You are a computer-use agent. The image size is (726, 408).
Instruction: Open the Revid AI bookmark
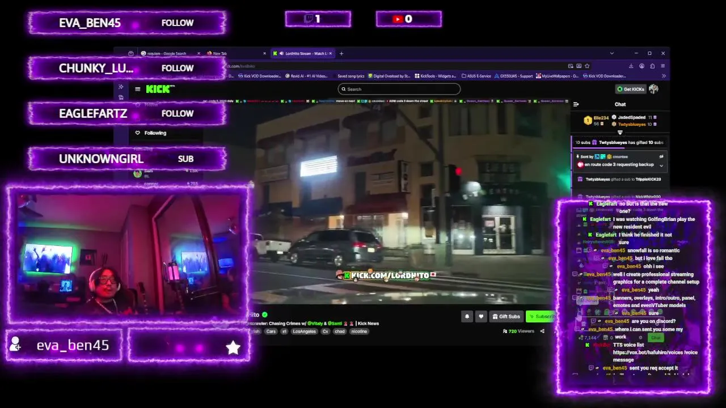click(x=307, y=76)
